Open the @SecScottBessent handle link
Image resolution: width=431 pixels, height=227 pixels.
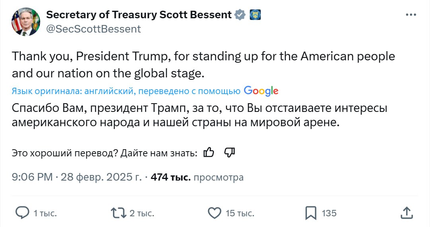tap(94, 29)
